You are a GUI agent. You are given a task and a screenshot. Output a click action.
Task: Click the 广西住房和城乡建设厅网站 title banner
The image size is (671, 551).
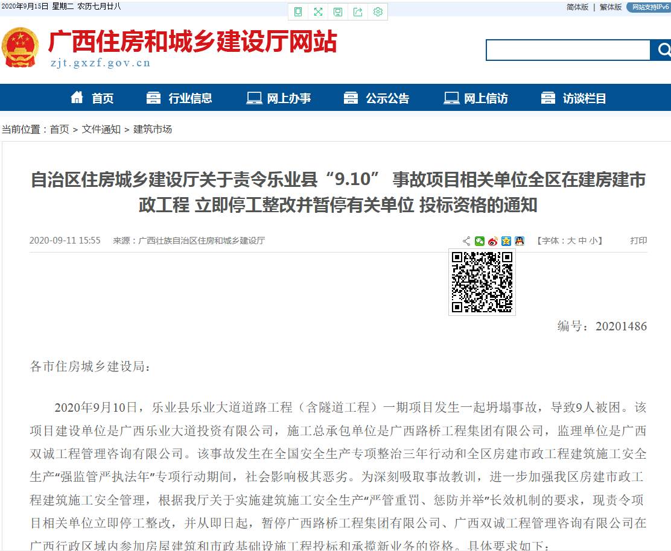(193, 41)
